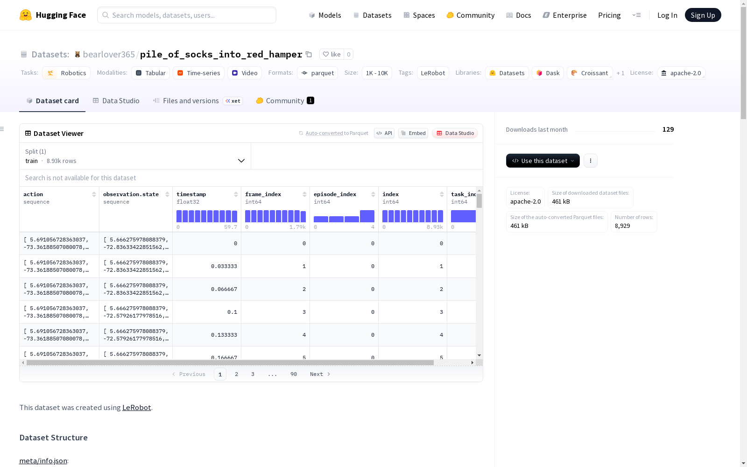Screen dimensions: 747x467
Task: Click the episode_index histogram bars
Action: 344,216
